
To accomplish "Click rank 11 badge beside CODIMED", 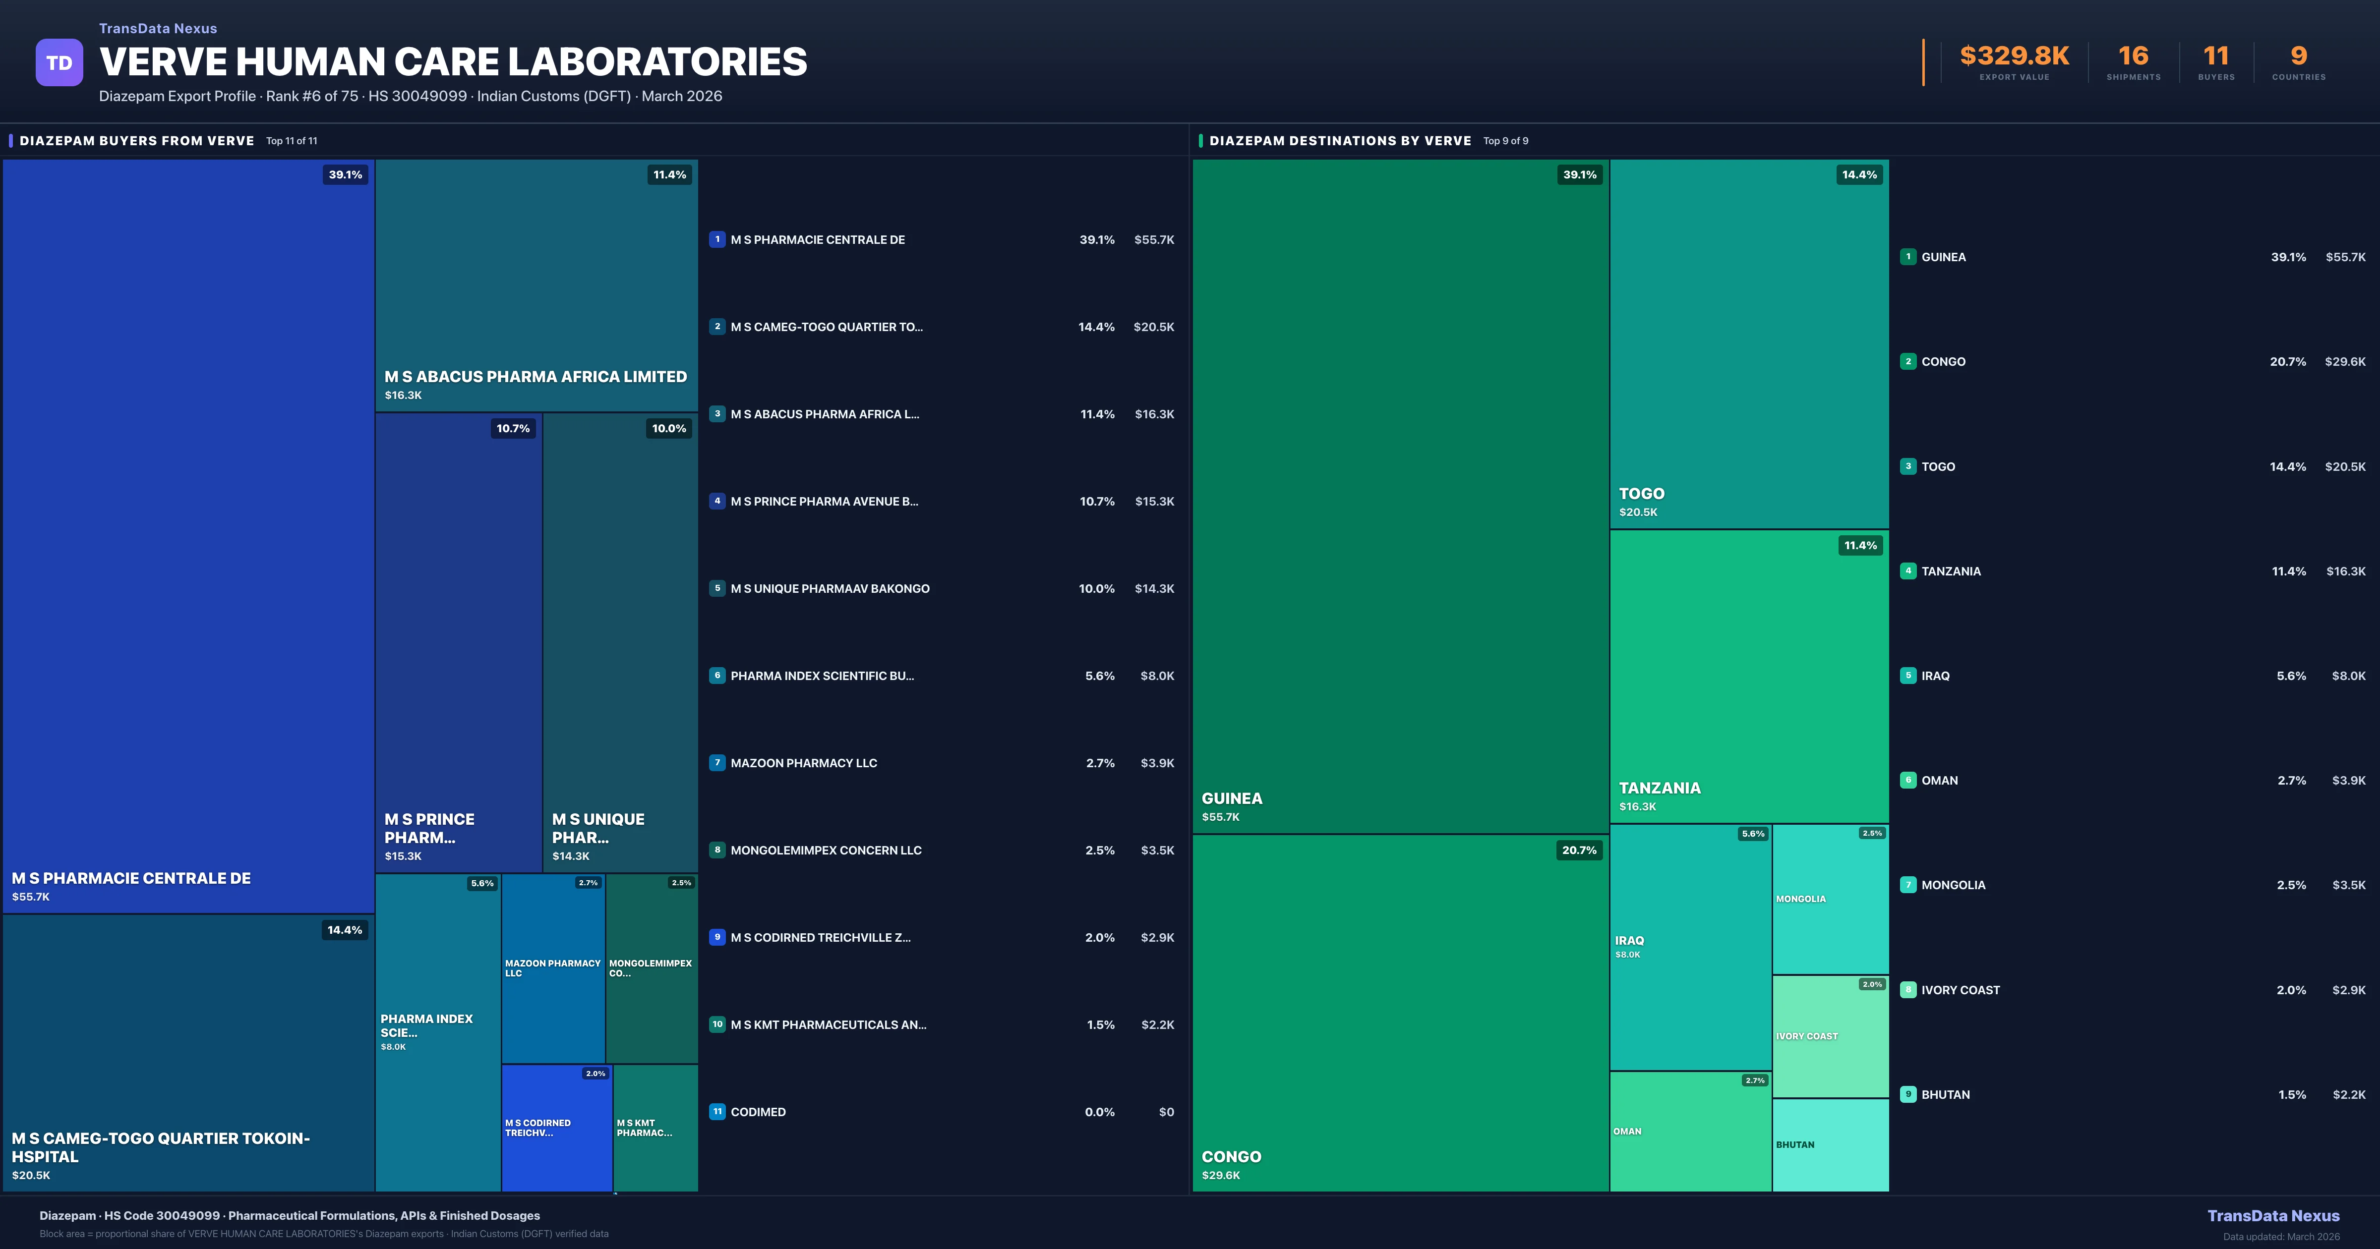I will click(x=717, y=1111).
